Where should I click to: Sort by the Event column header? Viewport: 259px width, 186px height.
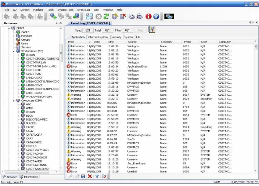coord(190,42)
